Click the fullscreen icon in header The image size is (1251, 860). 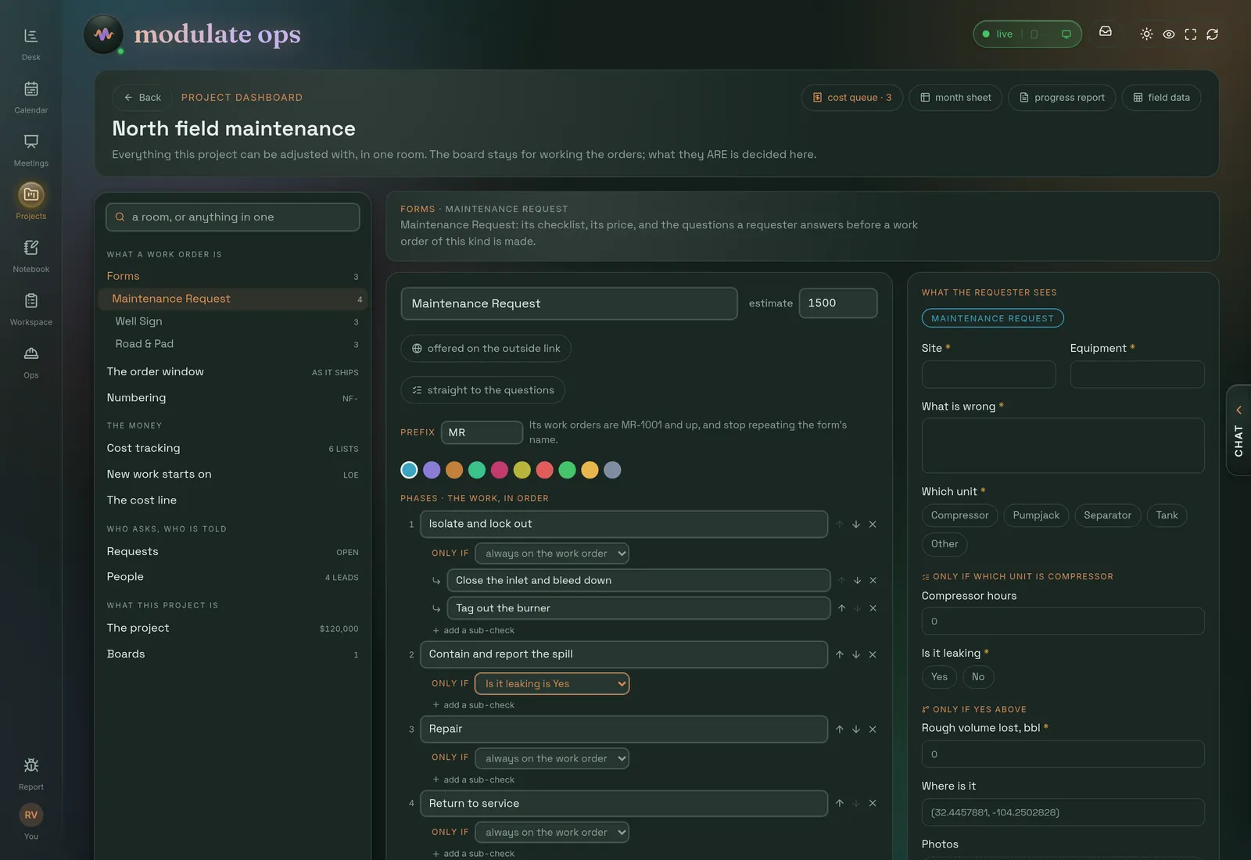click(1191, 34)
